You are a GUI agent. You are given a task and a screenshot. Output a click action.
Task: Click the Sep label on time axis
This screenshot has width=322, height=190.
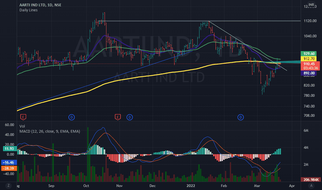(x=51, y=186)
